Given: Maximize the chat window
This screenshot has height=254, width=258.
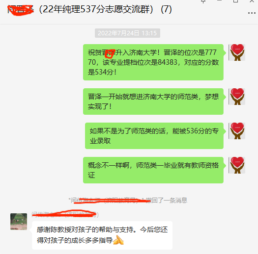Looking at the screenshot, I should (235, 1).
